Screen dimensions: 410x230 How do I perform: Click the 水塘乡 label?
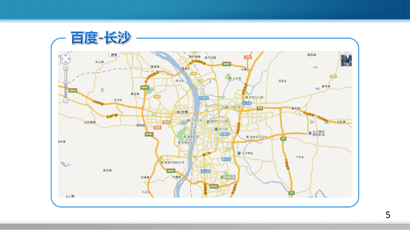[x=245, y=69]
